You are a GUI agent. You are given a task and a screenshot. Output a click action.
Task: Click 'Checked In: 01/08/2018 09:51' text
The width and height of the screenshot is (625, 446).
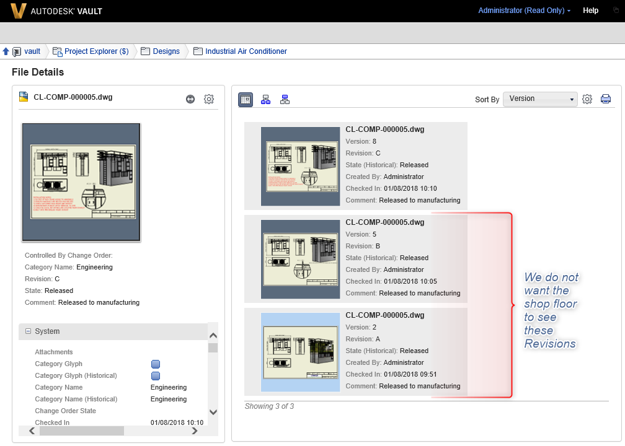point(391,374)
